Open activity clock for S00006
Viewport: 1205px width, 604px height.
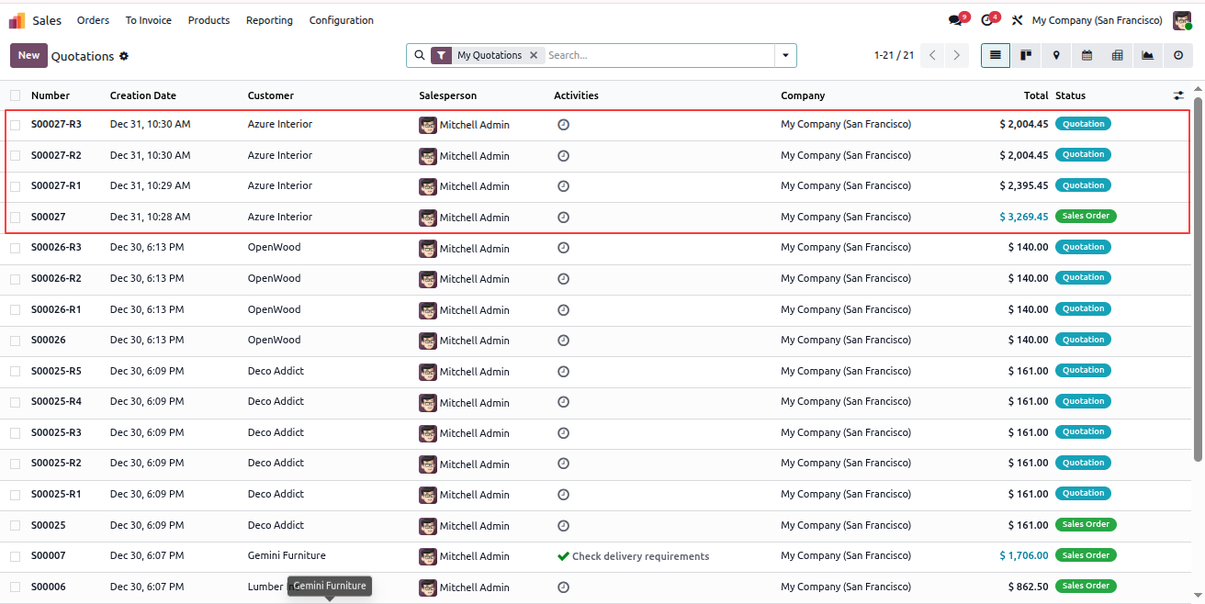[563, 587]
